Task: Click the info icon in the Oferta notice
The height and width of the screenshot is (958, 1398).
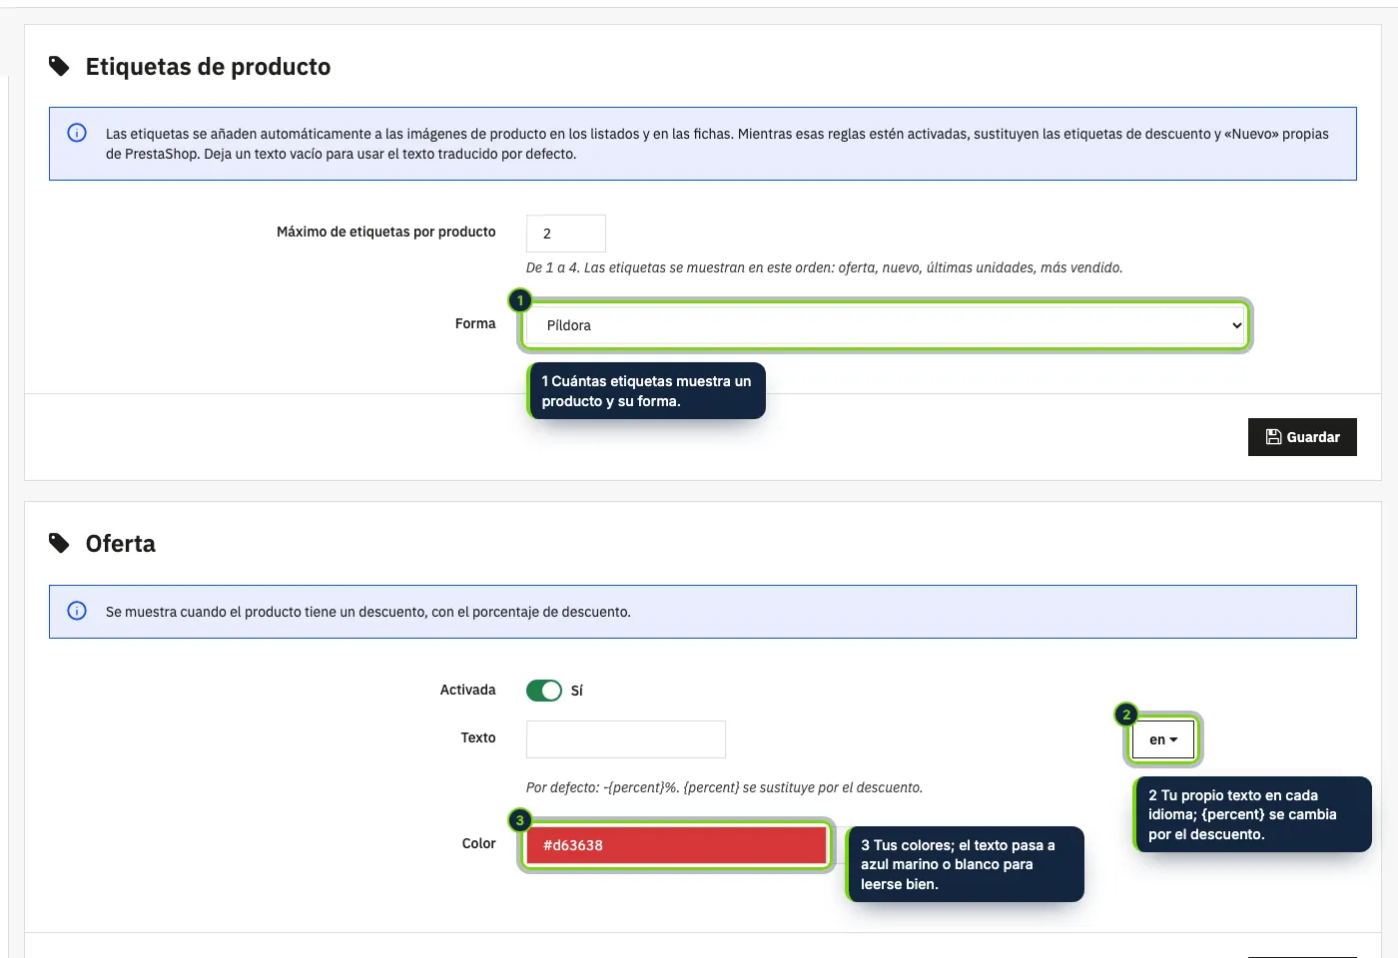Action: click(77, 611)
